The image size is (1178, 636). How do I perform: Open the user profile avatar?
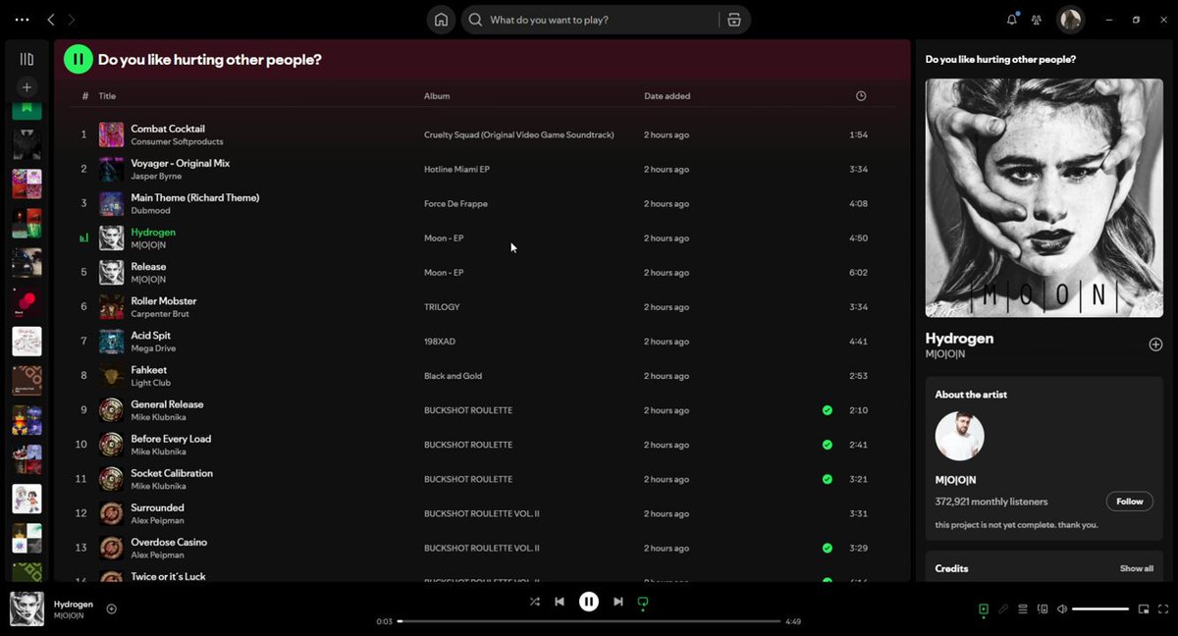1070,20
